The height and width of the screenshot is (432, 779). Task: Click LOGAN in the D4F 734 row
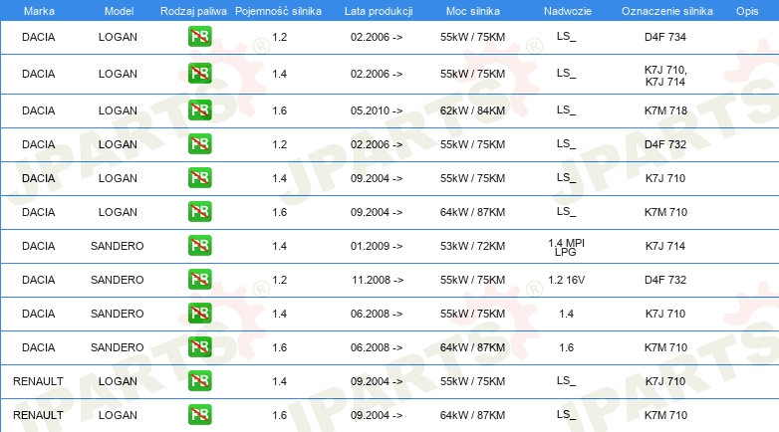(x=118, y=37)
